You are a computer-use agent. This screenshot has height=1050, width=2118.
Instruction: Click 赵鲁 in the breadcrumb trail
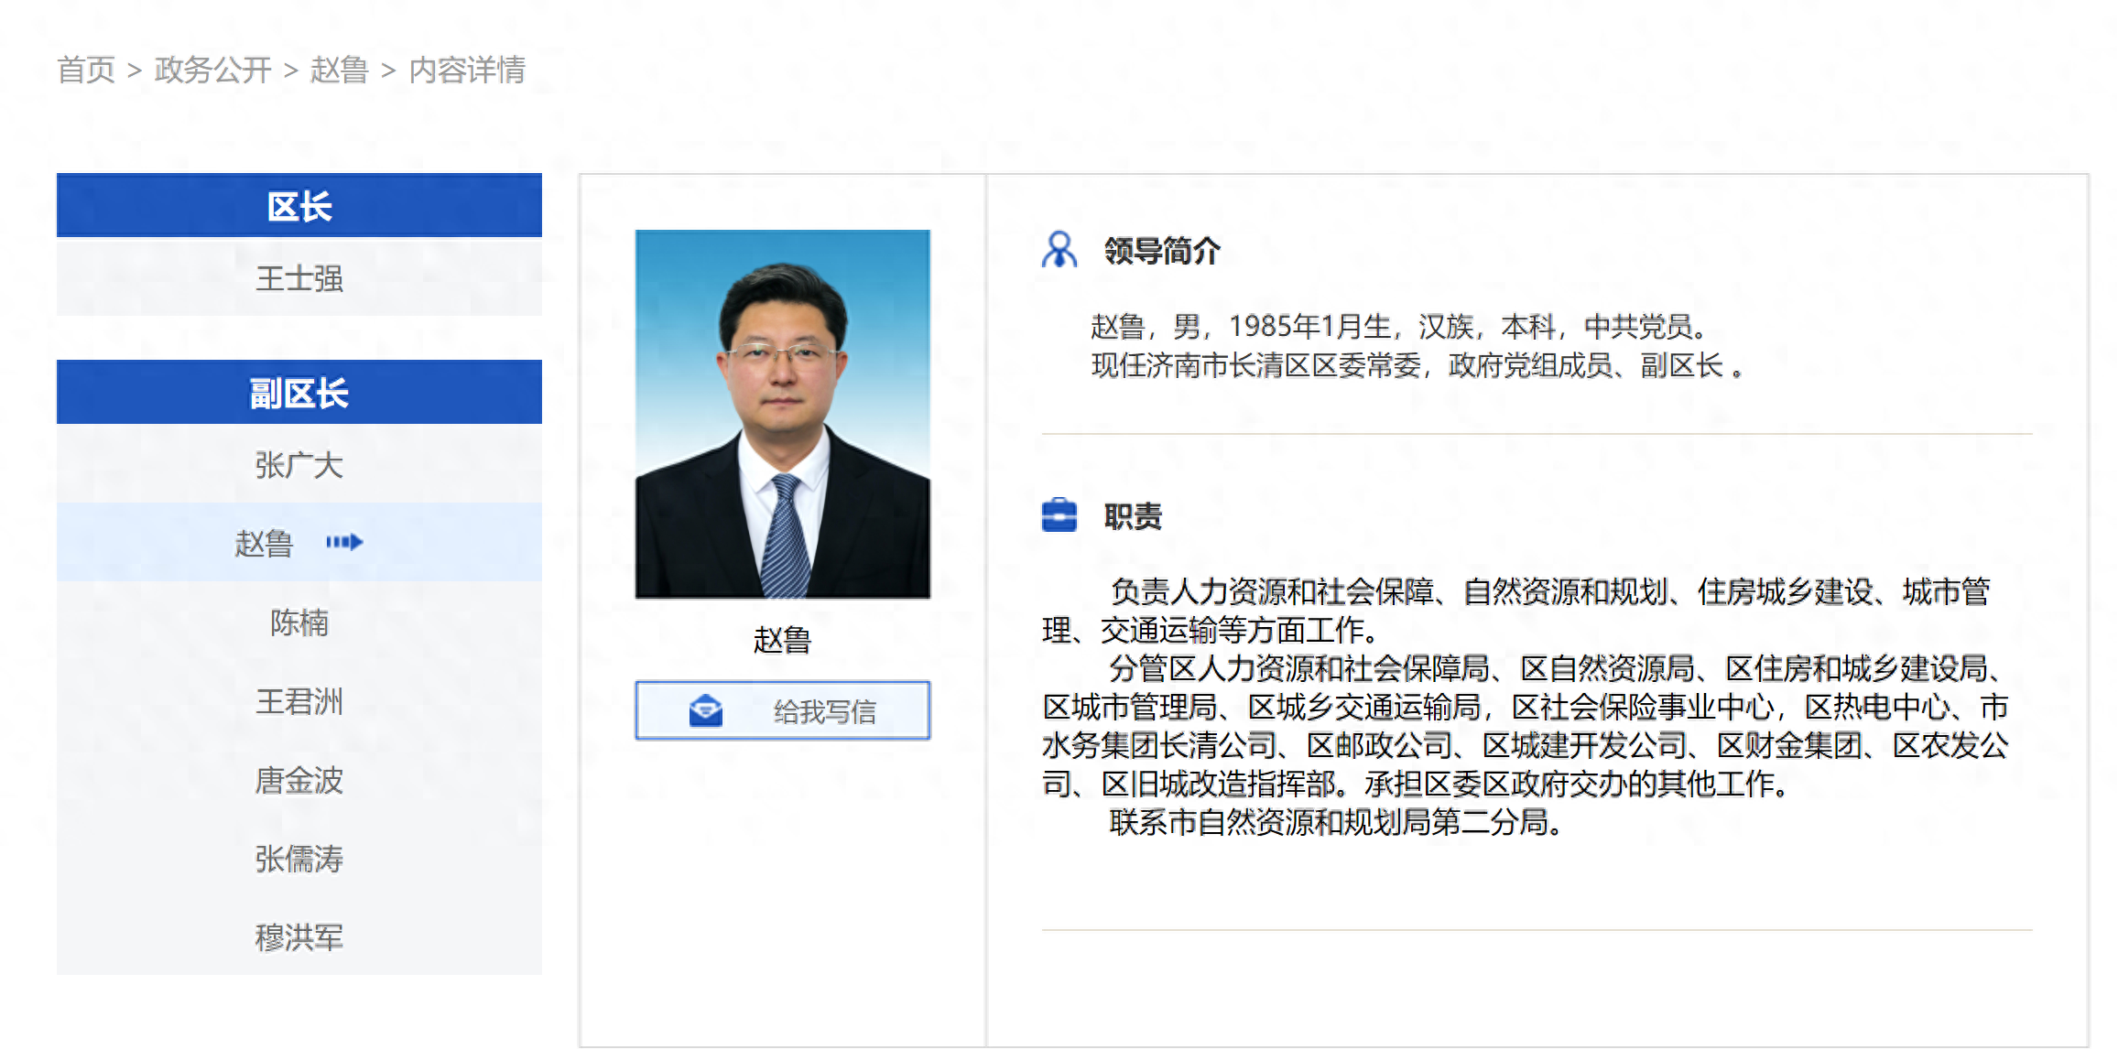339,70
